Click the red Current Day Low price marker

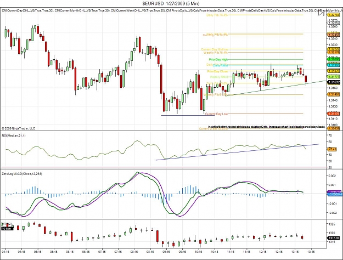point(333,114)
